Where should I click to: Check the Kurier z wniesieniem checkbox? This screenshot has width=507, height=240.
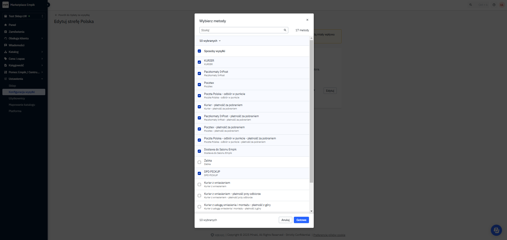tap(199, 184)
